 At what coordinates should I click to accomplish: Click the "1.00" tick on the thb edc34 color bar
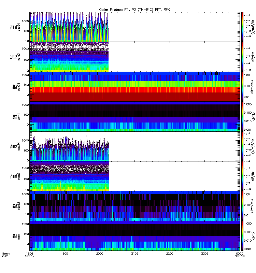pos(247,75)
